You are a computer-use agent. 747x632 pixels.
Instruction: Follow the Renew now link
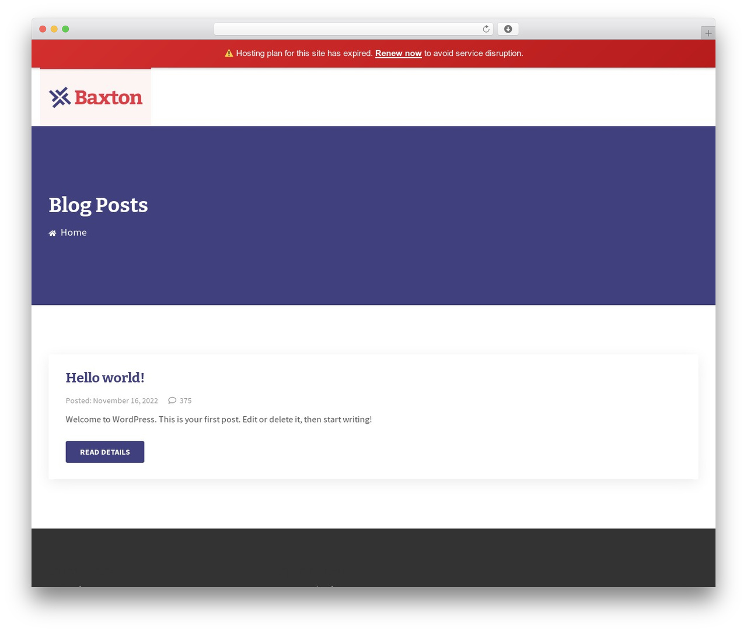coord(398,53)
